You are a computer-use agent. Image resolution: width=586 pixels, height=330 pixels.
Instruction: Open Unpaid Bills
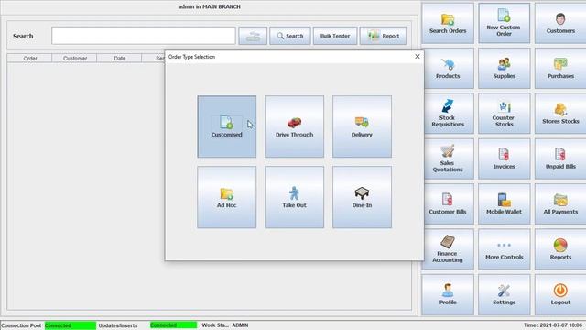point(560,159)
